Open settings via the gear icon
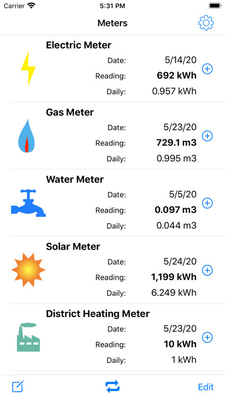Image resolution: width=225 pixels, height=399 pixels. point(206,23)
